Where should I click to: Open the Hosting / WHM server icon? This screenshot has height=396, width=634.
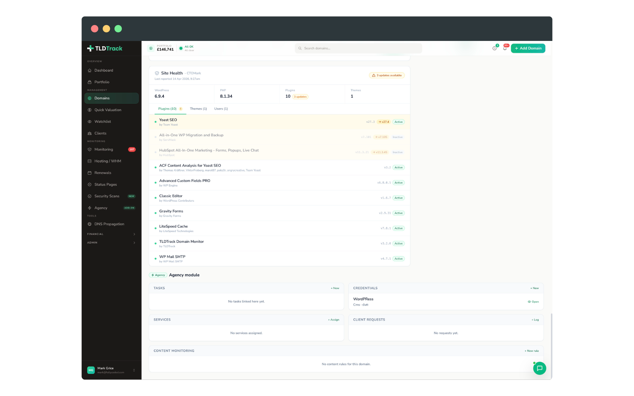click(x=89, y=161)
